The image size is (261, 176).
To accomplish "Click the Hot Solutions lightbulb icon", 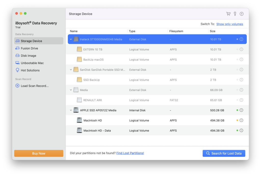I will point(17,70).
